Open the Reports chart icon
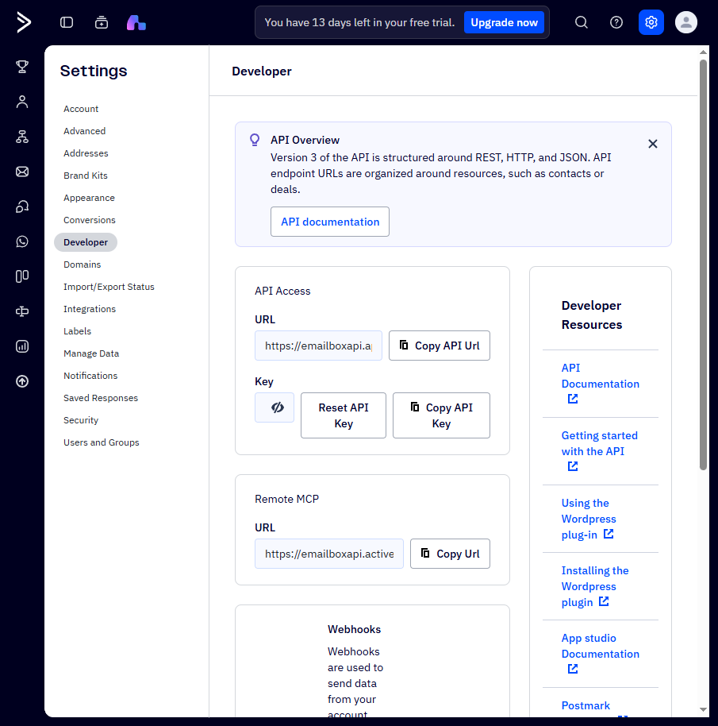 22,346
